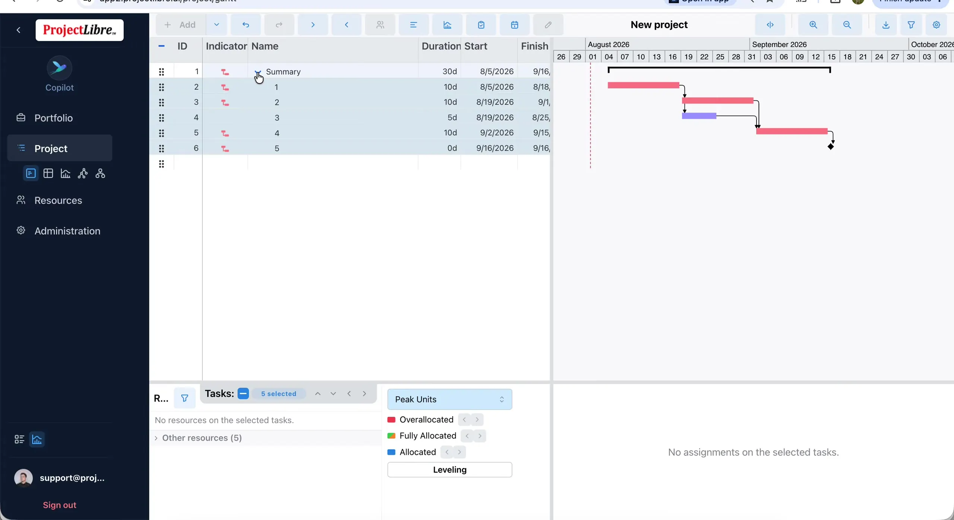
Task: Collapse the left sidebar with back chevron
Action: pos(18,30)
